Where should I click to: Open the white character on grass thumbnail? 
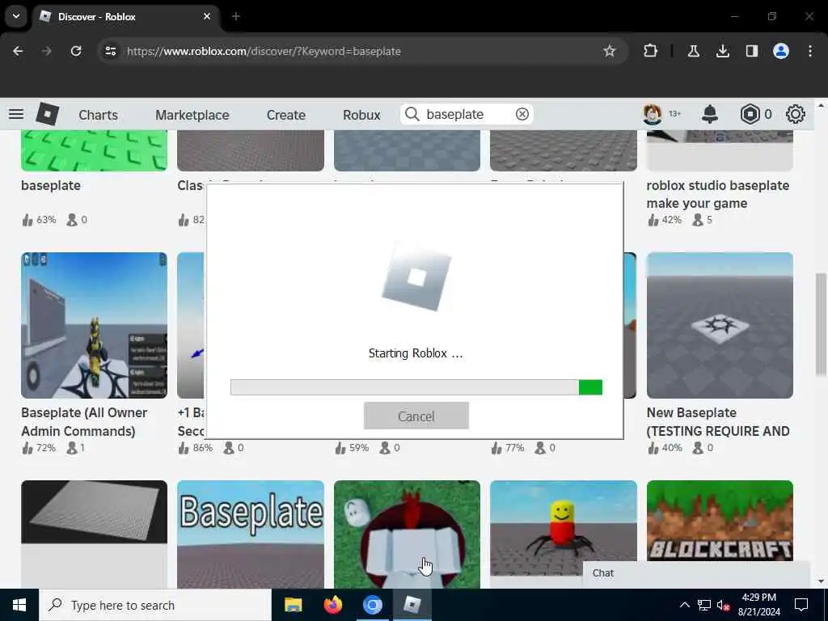[408, 534]
